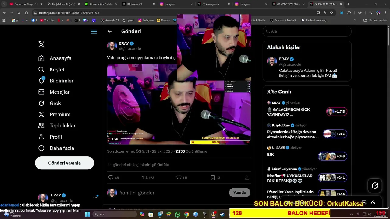Click browser back arrow

[4, 13]
